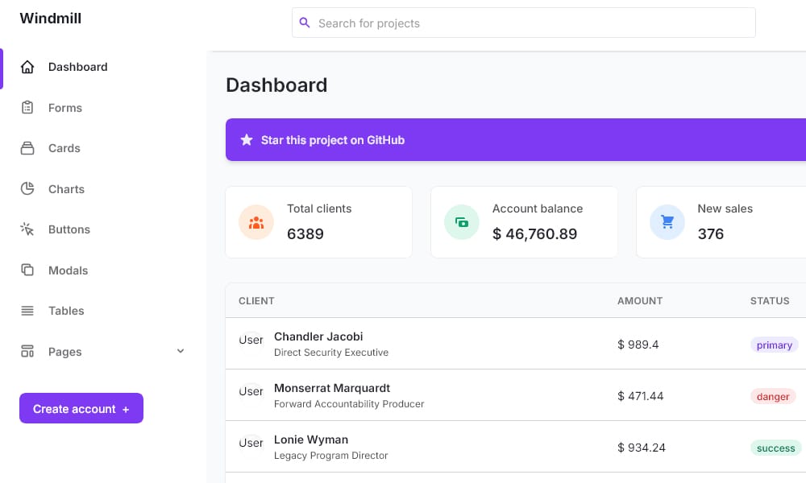The width and height of the screenshot is (806, 483).
Task: Open the Modals page
Action: (x=68, y=270)
